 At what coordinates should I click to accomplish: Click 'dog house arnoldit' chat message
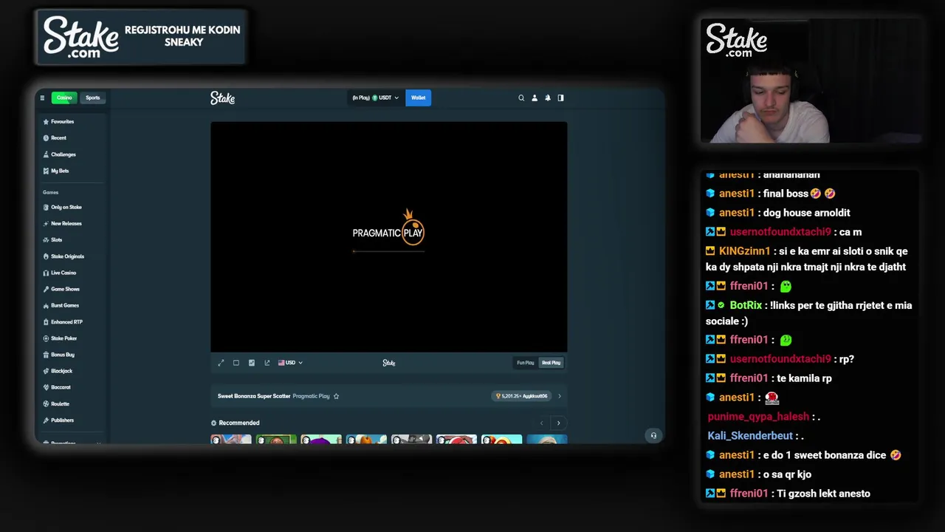807,213
